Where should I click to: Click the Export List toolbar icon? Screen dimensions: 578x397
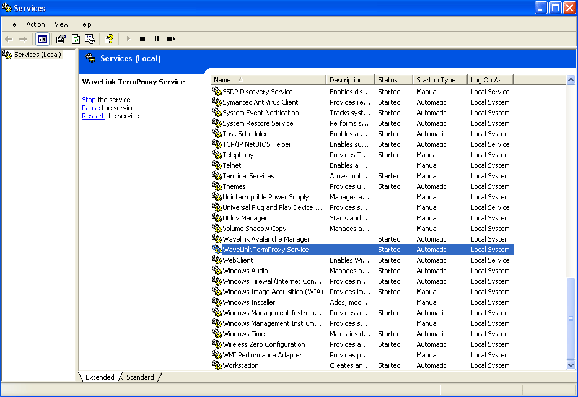89,38
